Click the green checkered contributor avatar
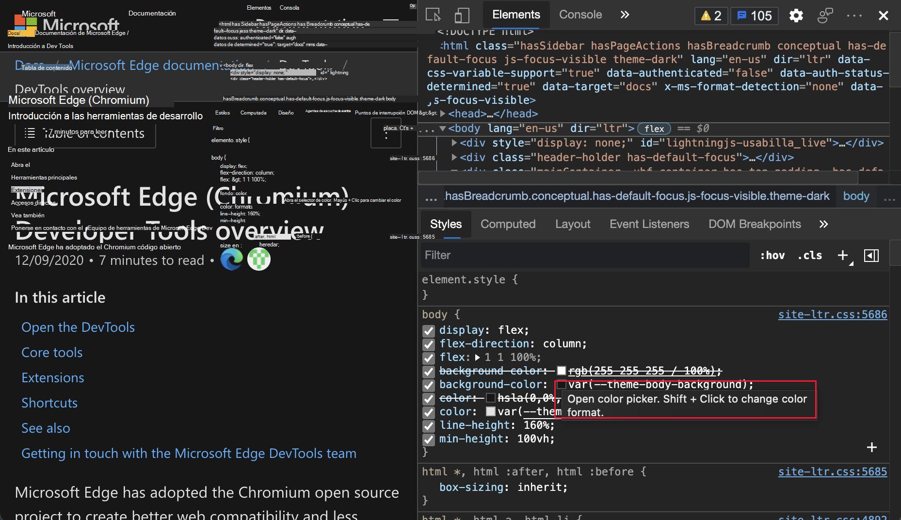 [259, 260]
